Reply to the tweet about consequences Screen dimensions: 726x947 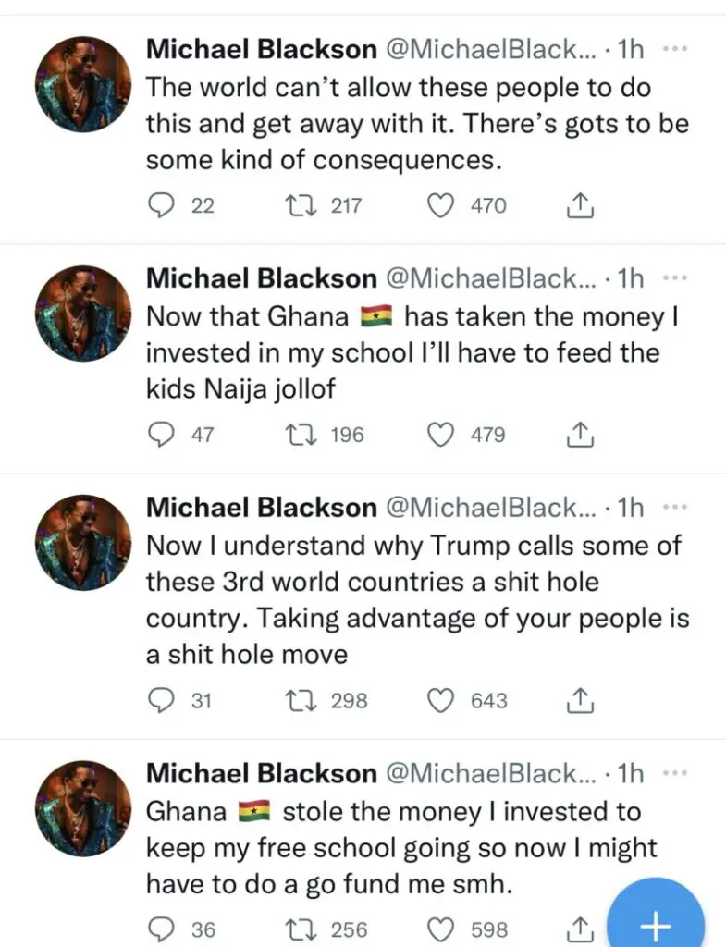point(161,205)
